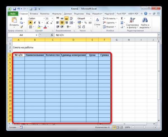Click the Font Color letter A icon

click(45, 27)
